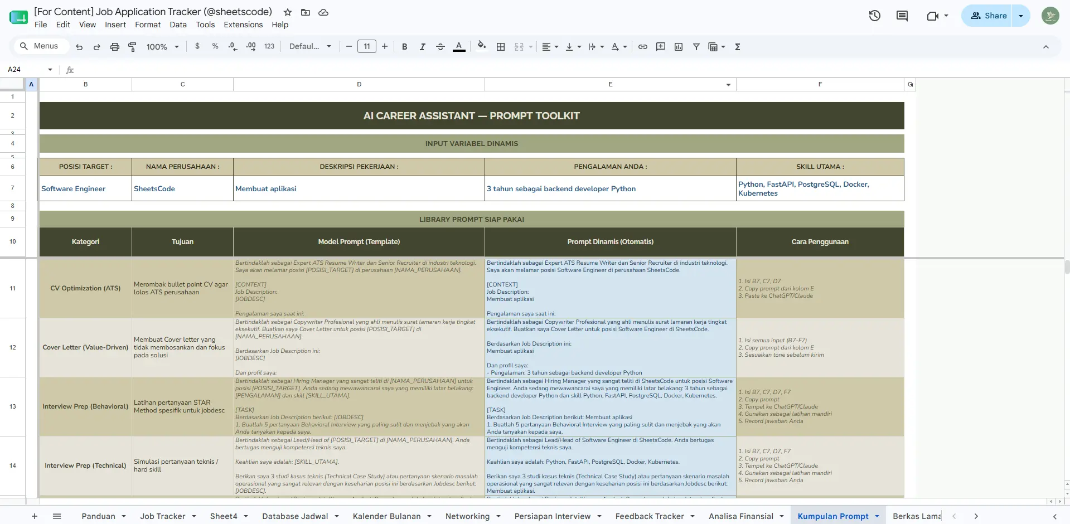This screenshot has width=1070, height=524.
Task: Activate the Paint format tool
Action: 132,47
